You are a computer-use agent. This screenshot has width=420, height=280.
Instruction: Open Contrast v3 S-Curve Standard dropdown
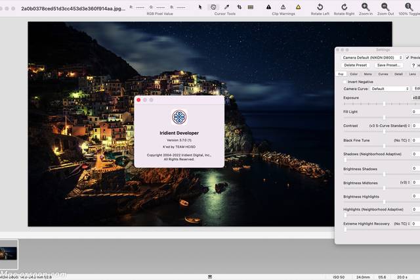pyautogui.click(x=390, y=126)
